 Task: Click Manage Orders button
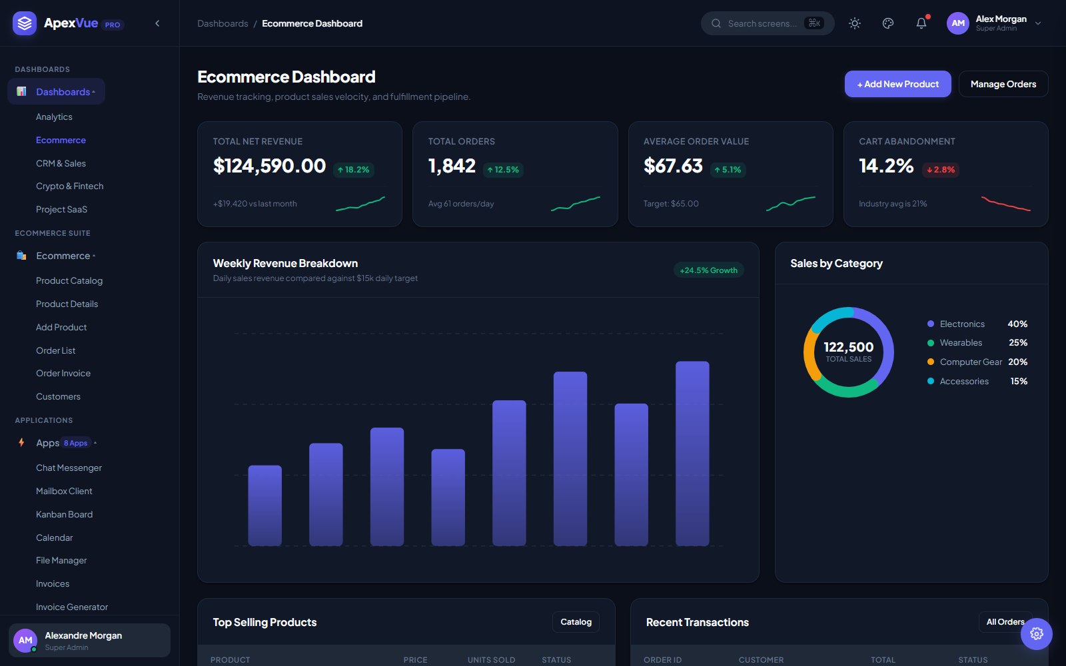(1003, 84)
